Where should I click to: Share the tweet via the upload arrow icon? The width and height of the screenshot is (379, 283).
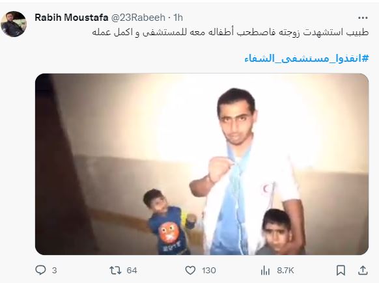click(x=363, y=270)
